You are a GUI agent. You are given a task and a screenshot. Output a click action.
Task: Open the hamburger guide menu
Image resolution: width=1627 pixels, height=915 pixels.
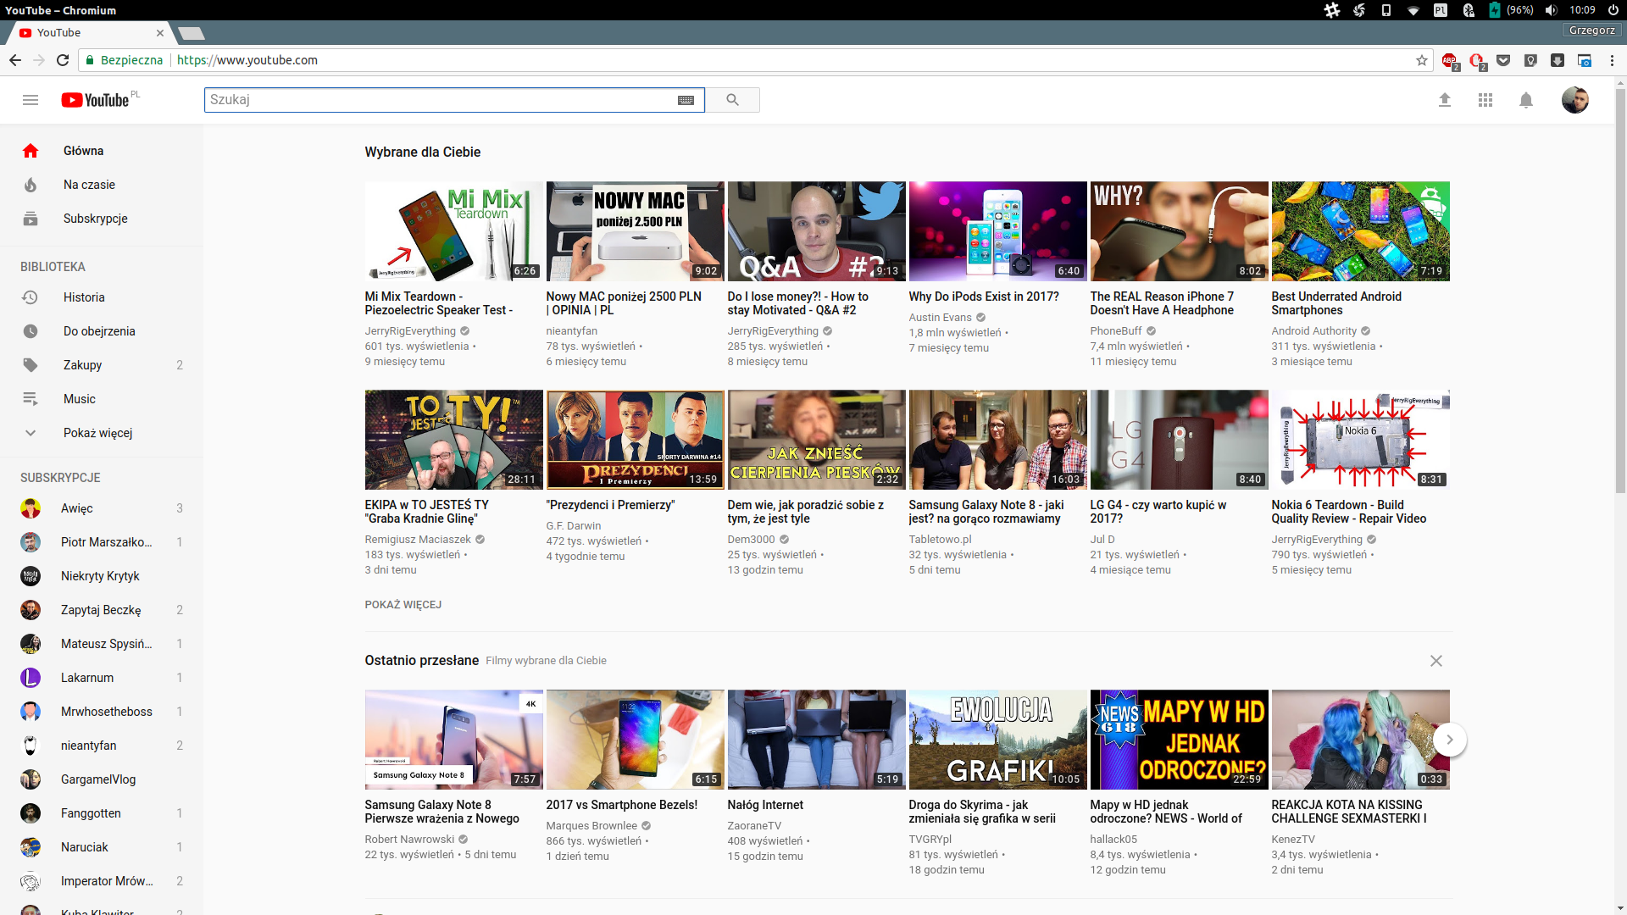coord(31,100)
